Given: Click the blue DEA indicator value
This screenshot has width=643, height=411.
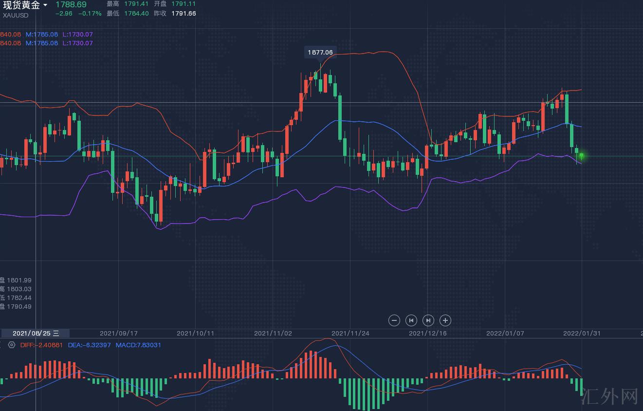Looking at the screenshot, I should click(89, 345).
